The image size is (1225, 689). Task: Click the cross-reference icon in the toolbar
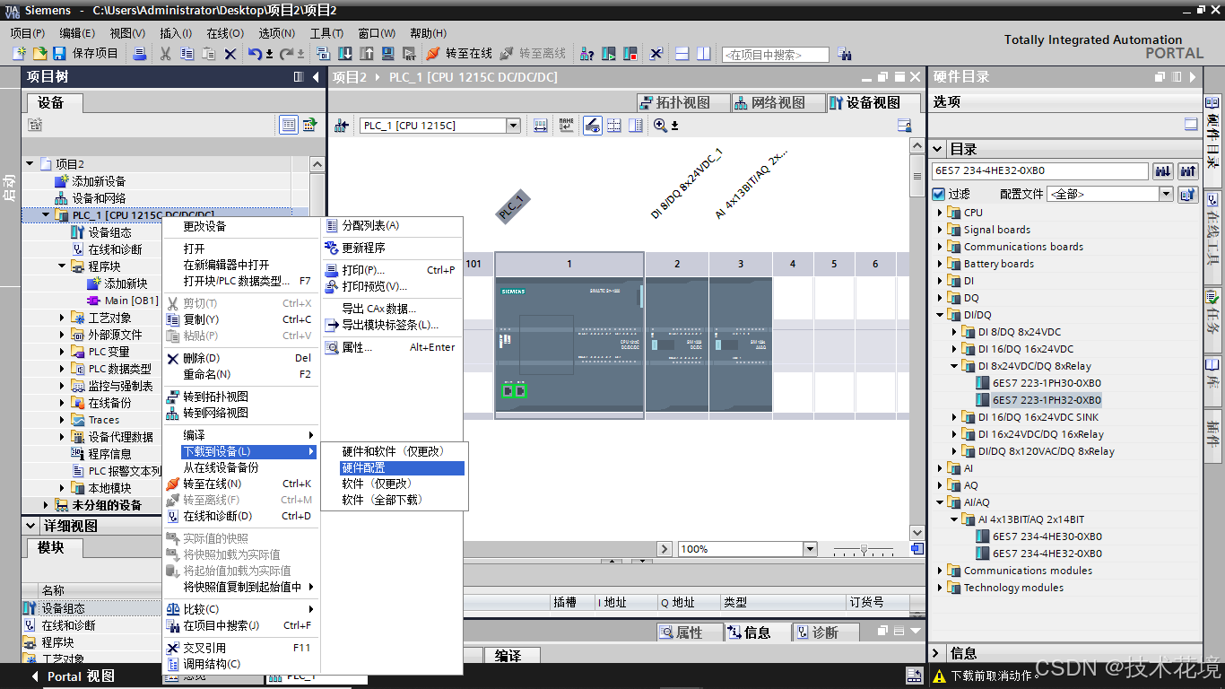coord(656,54)
